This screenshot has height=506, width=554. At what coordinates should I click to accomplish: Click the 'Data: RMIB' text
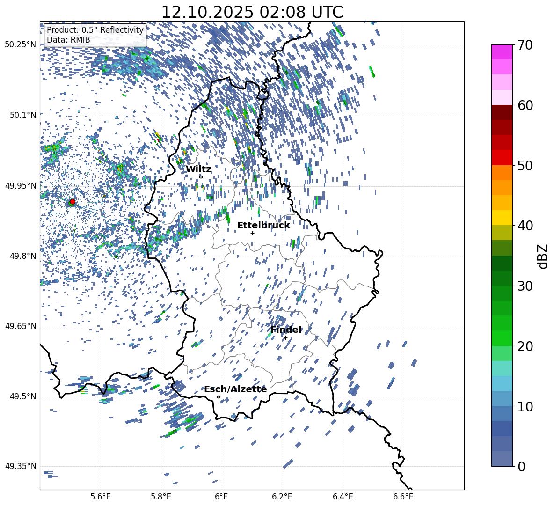pyautogui.click(x=68, y=40)
